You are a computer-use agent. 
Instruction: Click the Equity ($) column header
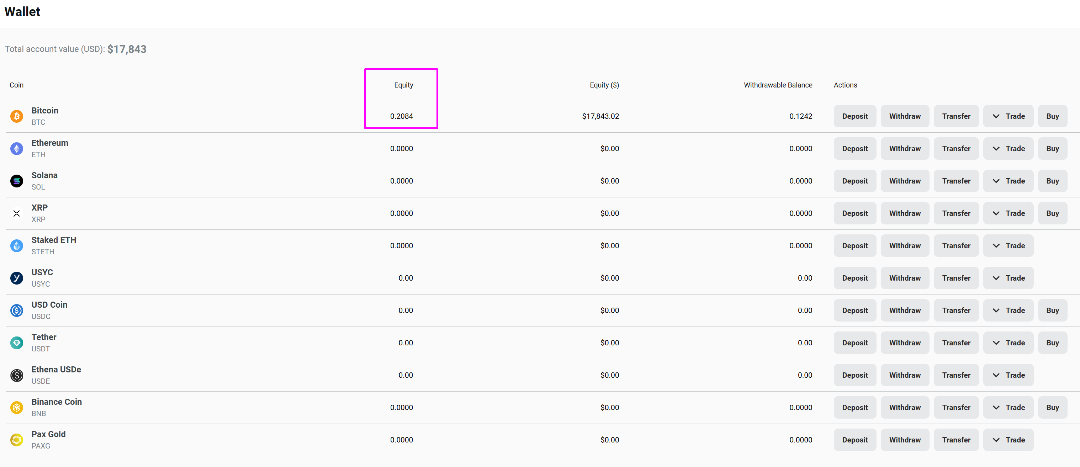click(604, 85)
